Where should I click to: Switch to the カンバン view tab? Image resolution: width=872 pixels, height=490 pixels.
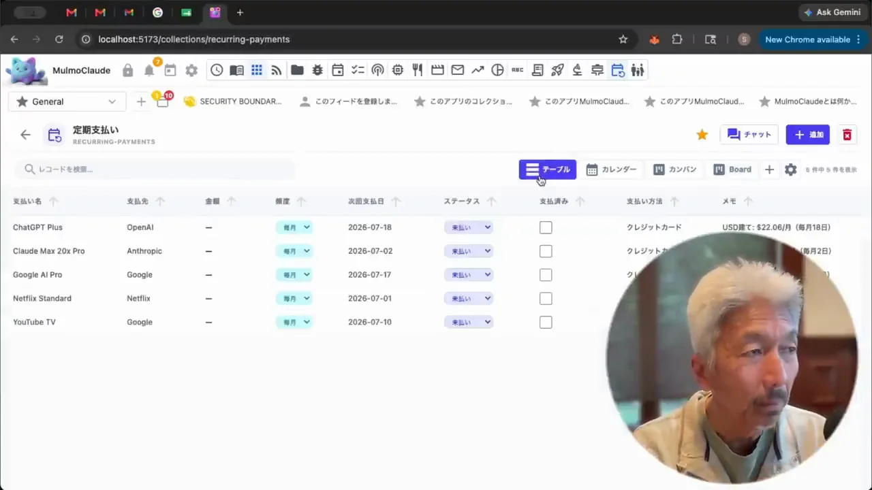tap(674, 169)
